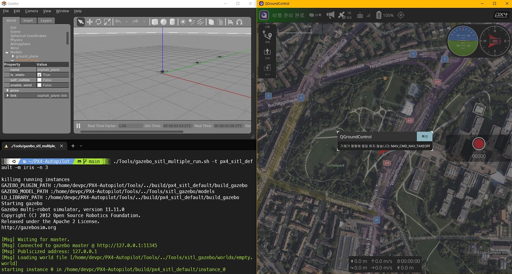
Task: Enable the self_collide checkbox
Action: 39,80
